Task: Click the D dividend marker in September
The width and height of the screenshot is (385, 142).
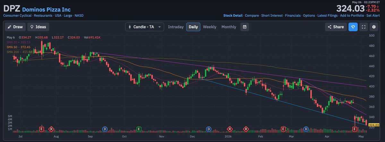Action: [x=105, y=129]
